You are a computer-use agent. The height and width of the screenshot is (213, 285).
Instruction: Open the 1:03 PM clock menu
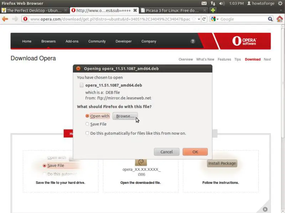[x=236, y=3]
